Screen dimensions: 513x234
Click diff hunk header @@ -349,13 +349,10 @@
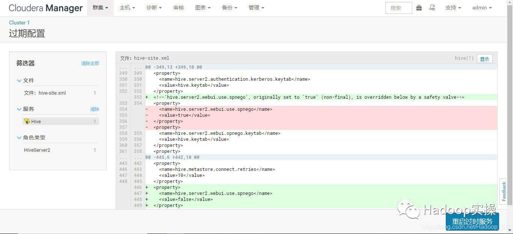pyautogui.click(x=174, y=67)
